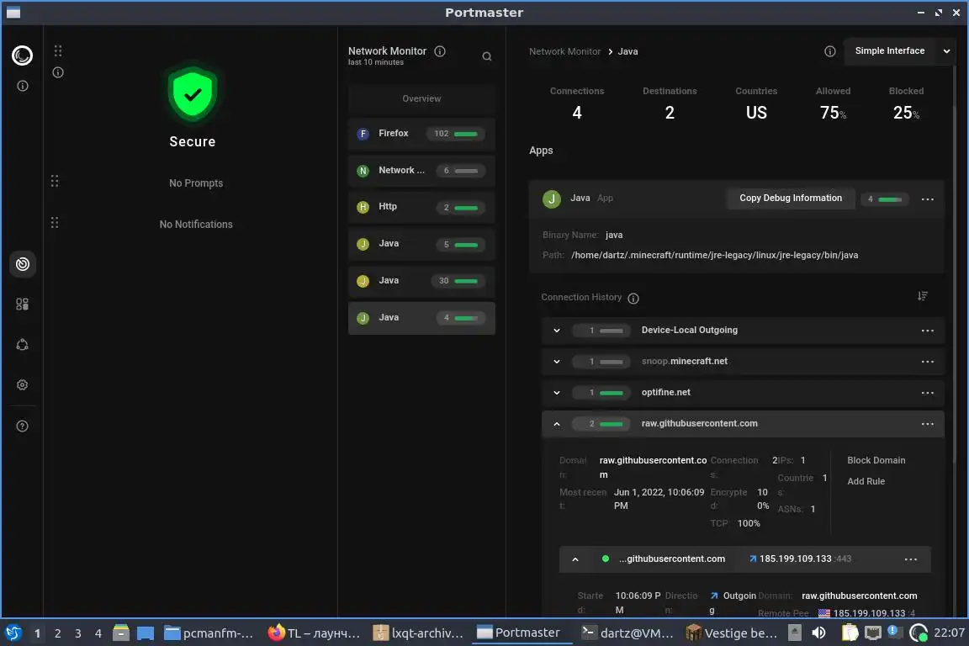969x646 pixels.
Task: Click the Java breadcrumb item
Action: click(x=627, y=52)
